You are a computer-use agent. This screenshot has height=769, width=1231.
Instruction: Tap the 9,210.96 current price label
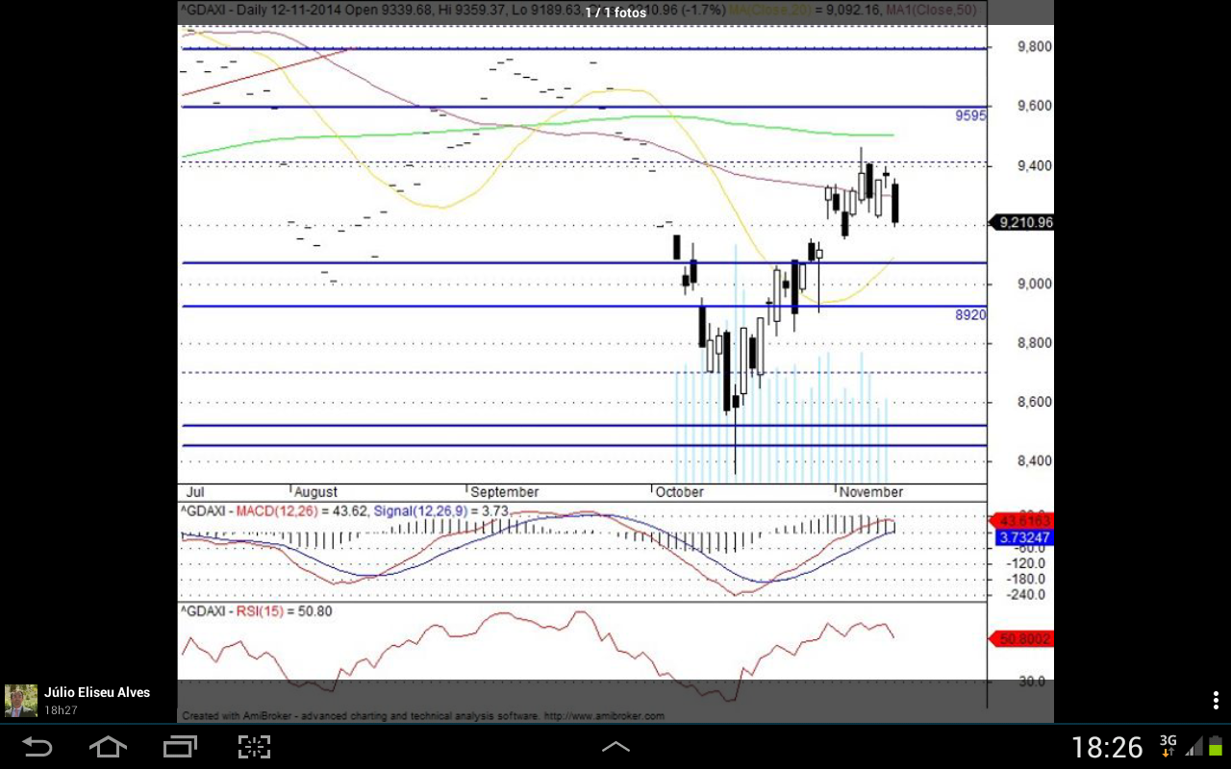pos(1022,222)
